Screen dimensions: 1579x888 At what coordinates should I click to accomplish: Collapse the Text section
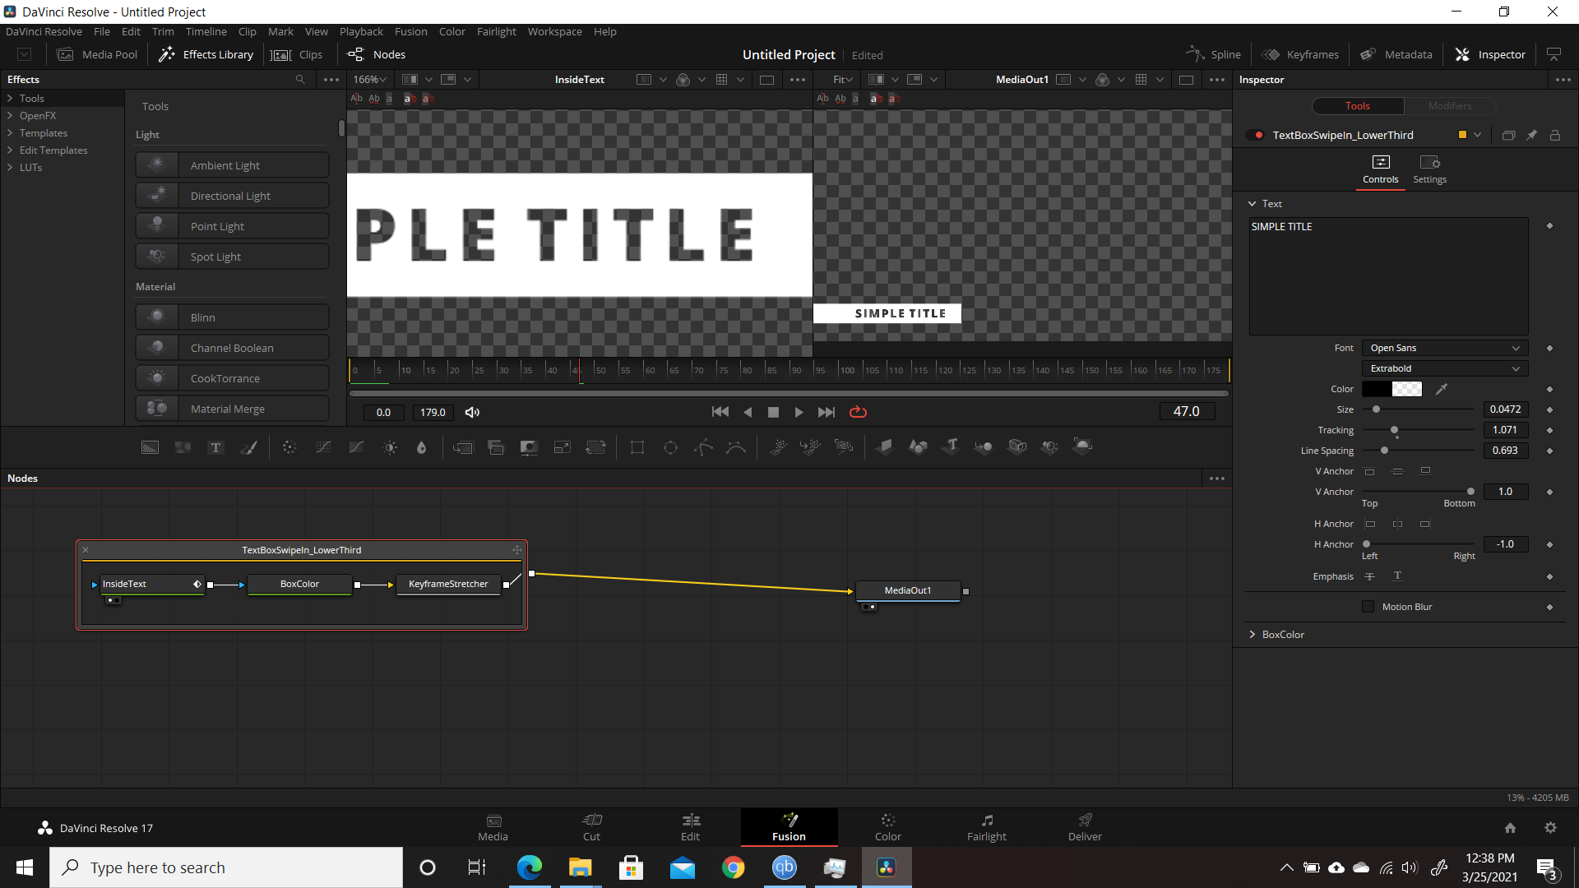tap(1252, 204)
